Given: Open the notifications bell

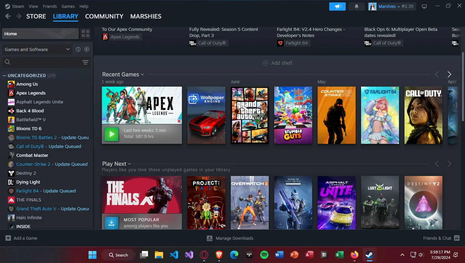Looking at the screenshot, I should pyautogui.click(x=357, y=7).
